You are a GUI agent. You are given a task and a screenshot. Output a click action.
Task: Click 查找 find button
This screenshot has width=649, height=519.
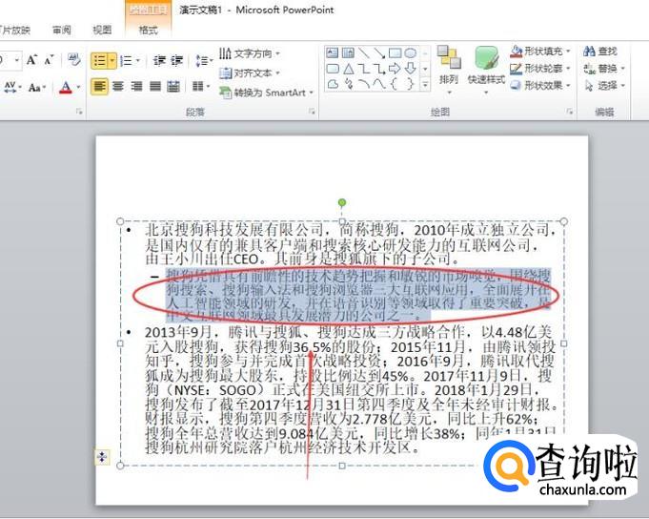point(600,52)
